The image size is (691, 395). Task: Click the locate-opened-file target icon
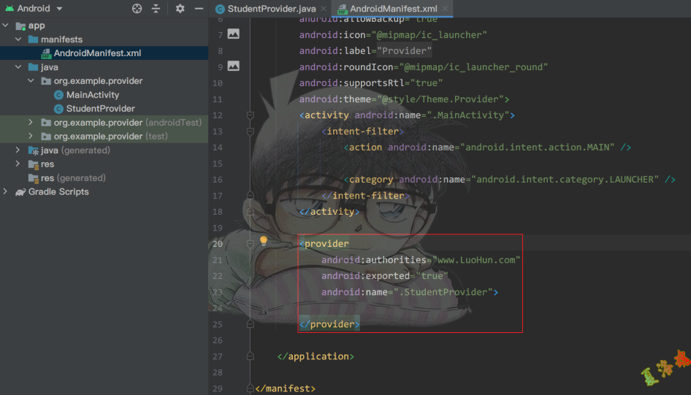[137, 9]
